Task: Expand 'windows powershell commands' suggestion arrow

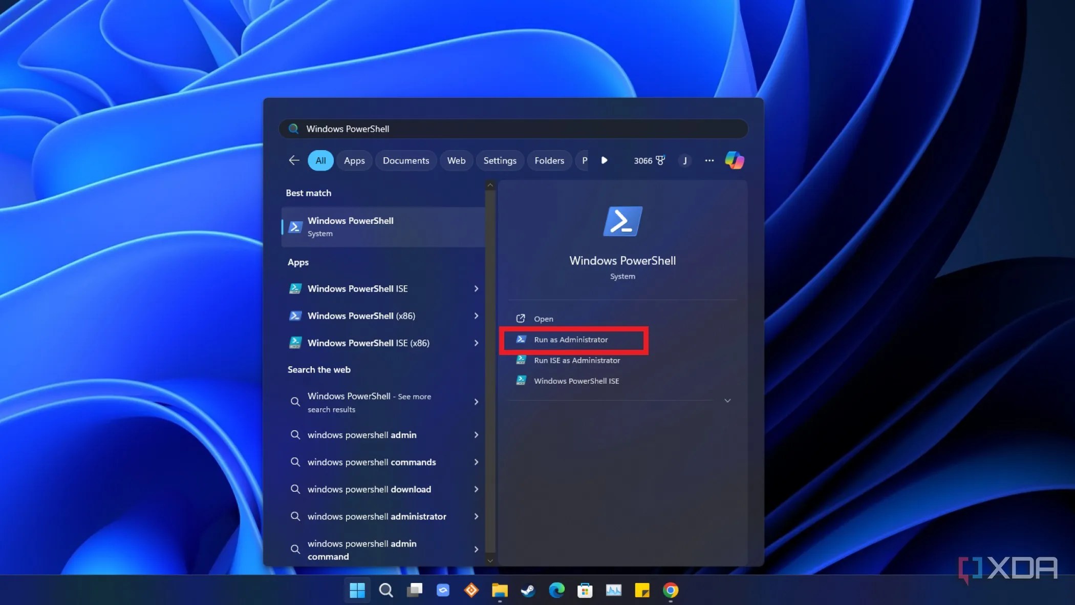Action: (476, 462)
